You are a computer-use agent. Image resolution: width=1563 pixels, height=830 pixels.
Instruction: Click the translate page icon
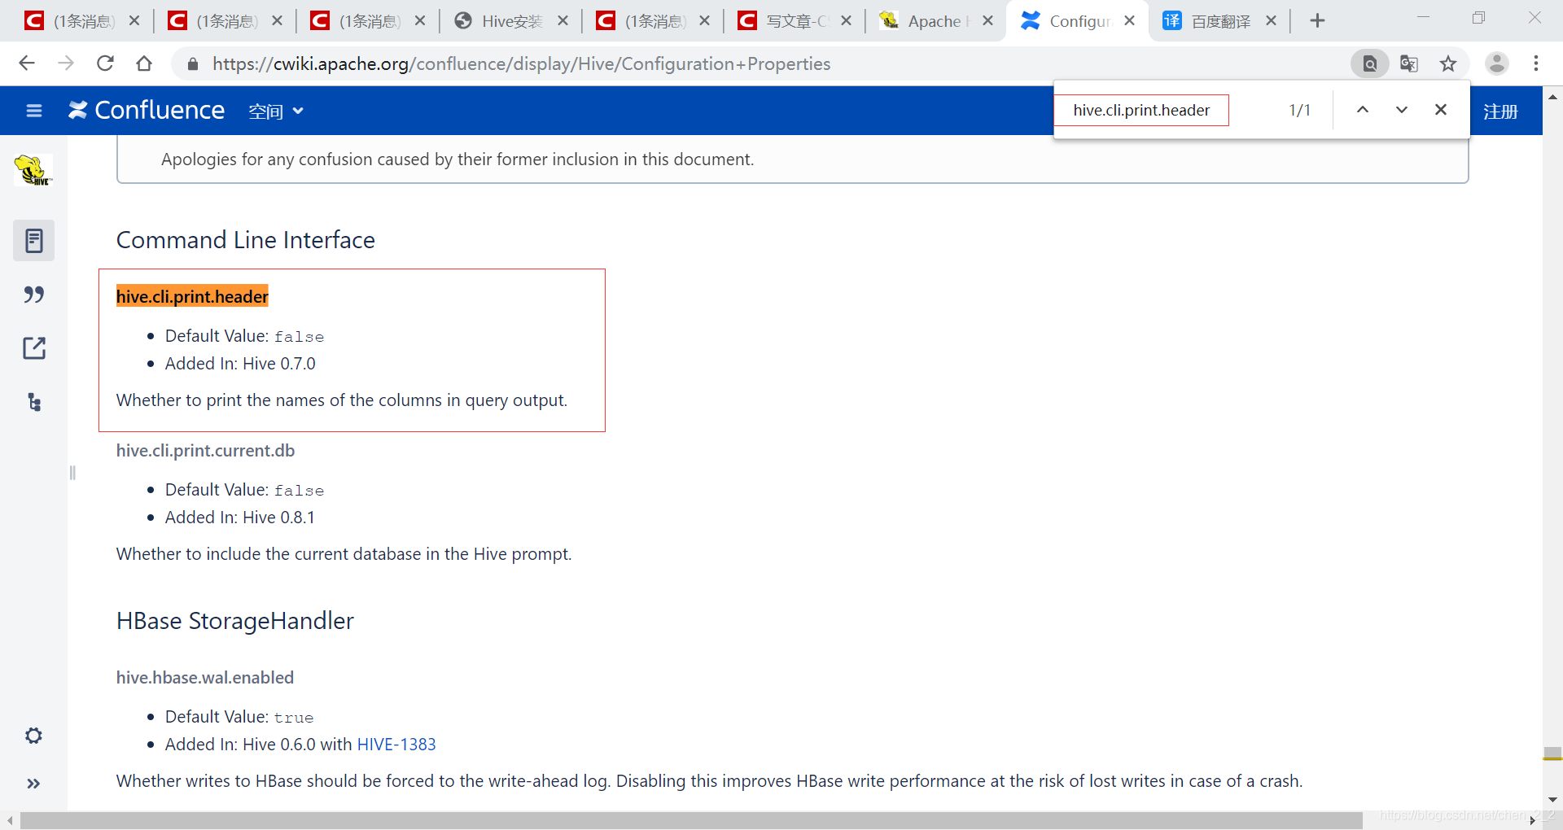1409,63
